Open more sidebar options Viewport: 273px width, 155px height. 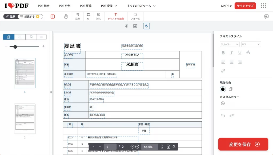click(41, 37)
